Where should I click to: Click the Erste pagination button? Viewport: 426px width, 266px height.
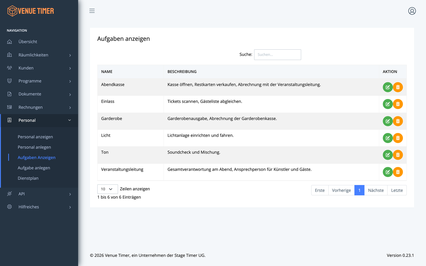320,190
